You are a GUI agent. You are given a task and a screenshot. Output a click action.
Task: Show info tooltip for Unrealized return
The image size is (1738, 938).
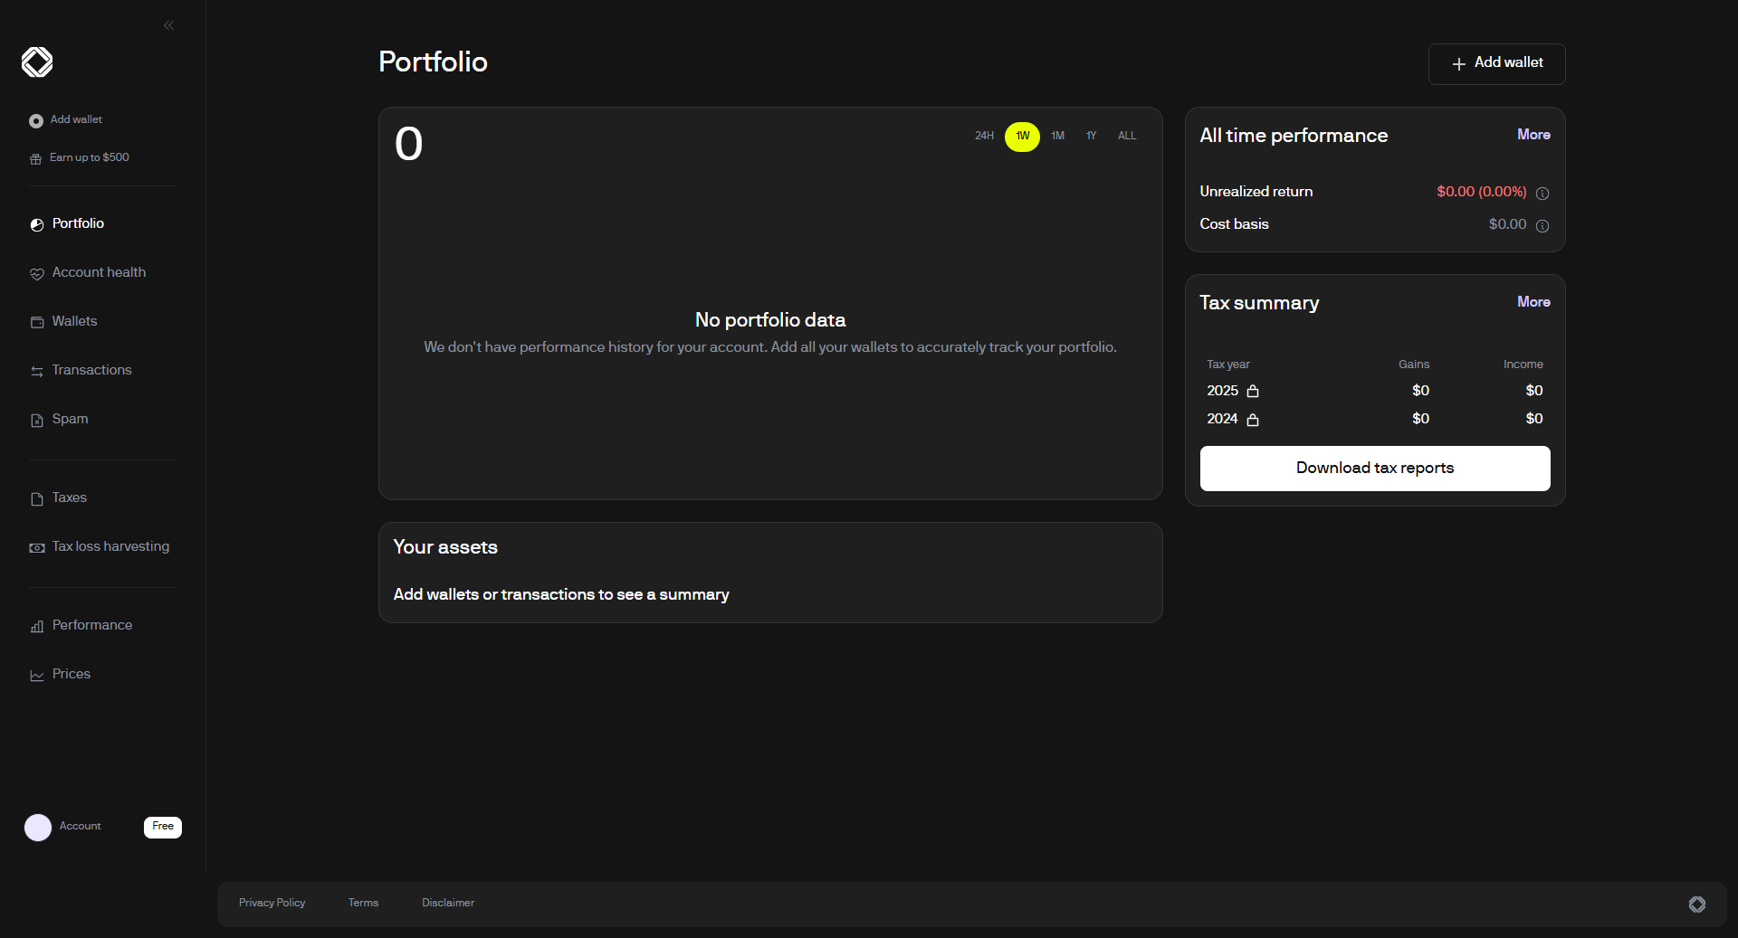[x=1542, y=193]
